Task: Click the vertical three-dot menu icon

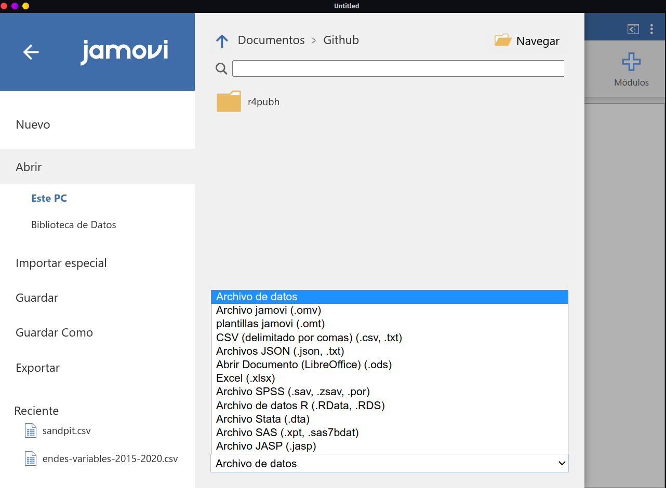Action: pyautogui.click(x=651, y=29)
